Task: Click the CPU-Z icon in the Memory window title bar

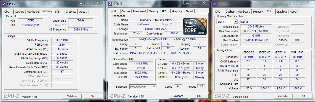Action: pos(4,4)
